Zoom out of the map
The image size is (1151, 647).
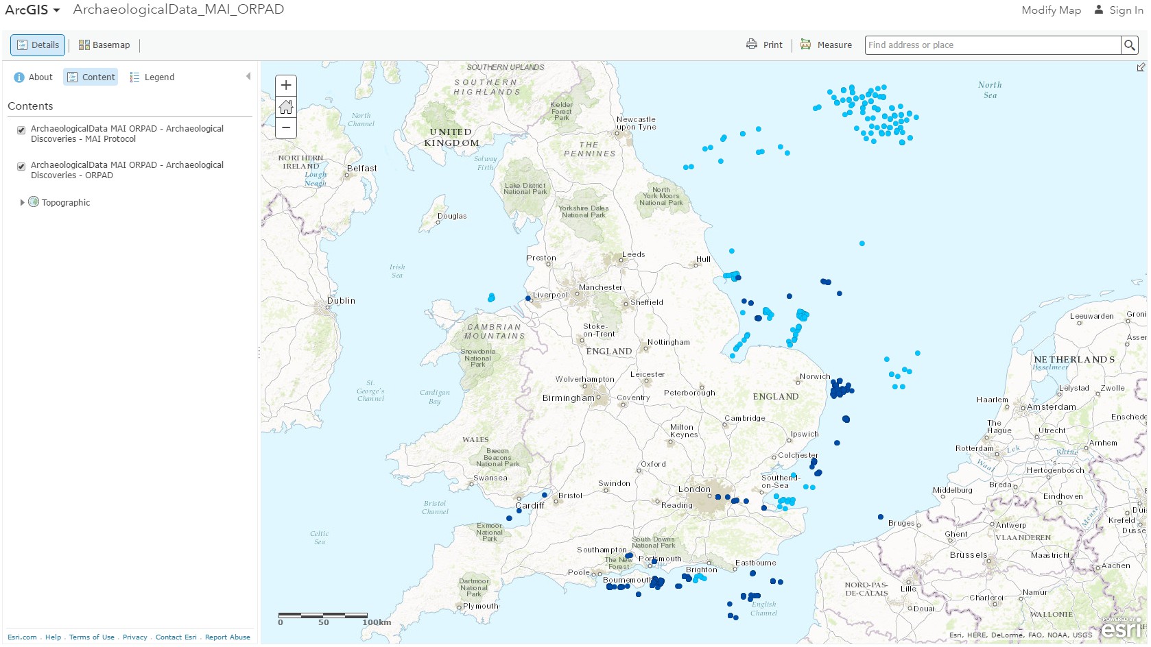click(286, 127)
